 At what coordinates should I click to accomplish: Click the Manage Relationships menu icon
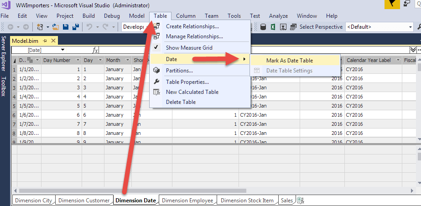156,36
